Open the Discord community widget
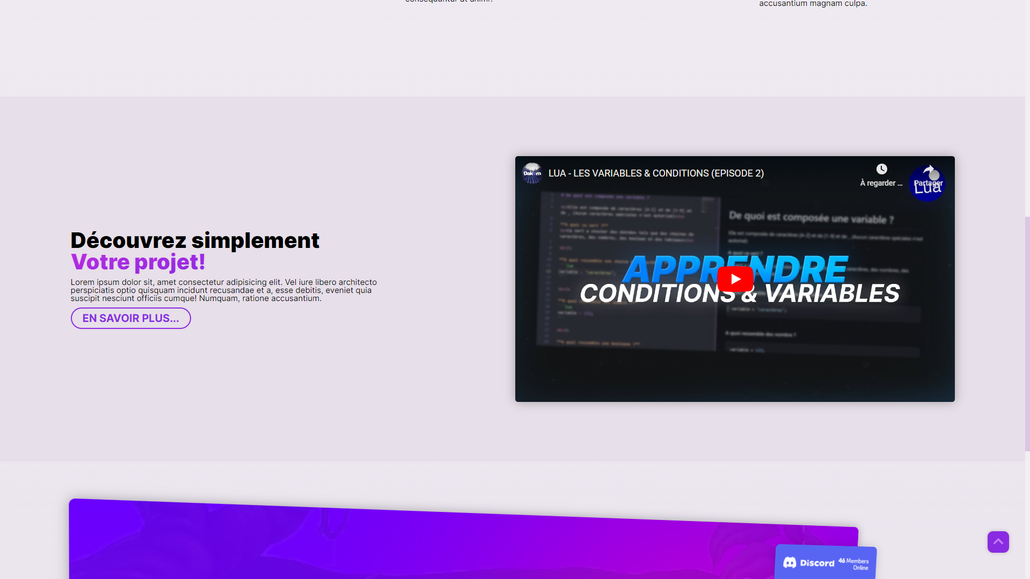The height and width of the screenshot is (579, 1030). point(826,562)
